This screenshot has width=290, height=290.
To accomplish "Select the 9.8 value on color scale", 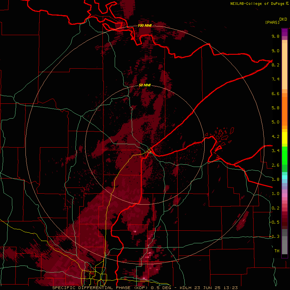I will click(x=275, y=36).
